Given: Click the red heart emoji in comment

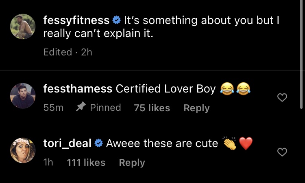Looking at the screenshot, I should (x=246, y=143).
